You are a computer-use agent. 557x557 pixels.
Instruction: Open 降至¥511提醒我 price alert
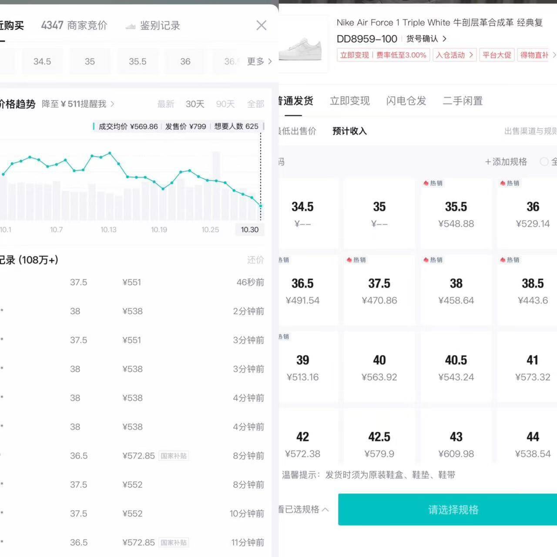click(x=78, y=104)
